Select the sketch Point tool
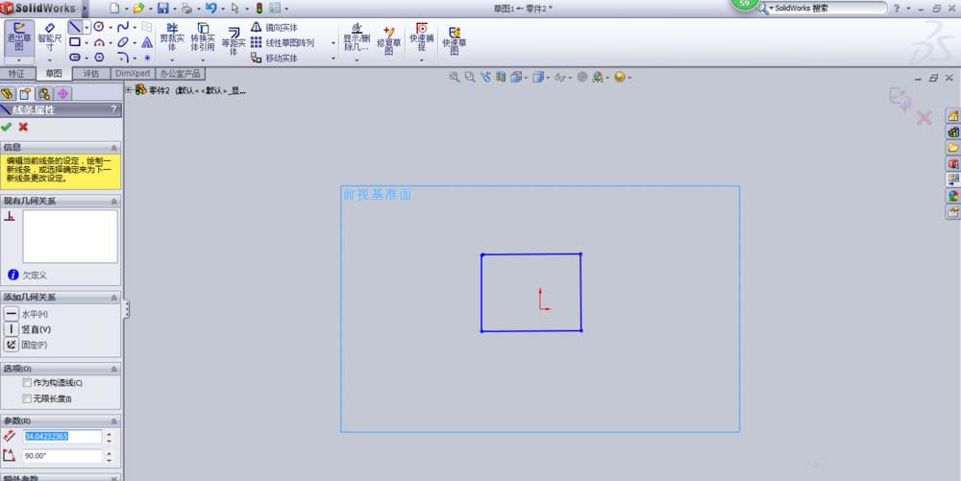The height and width of the screenshot is (481, 961). click(x=147, y=58)
